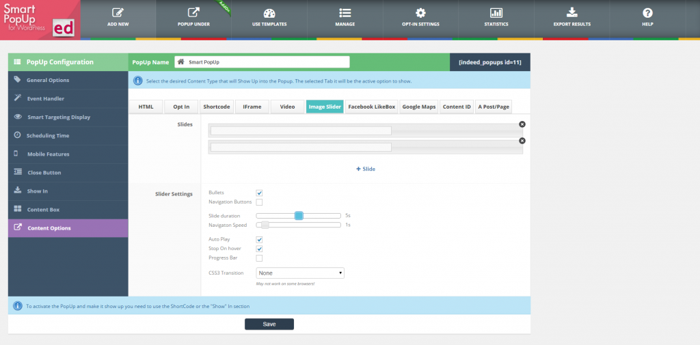Image resolution: width=700 pixels, height=345 pixels.
Task: Remove the second slide with X
Action: (522, 141)
